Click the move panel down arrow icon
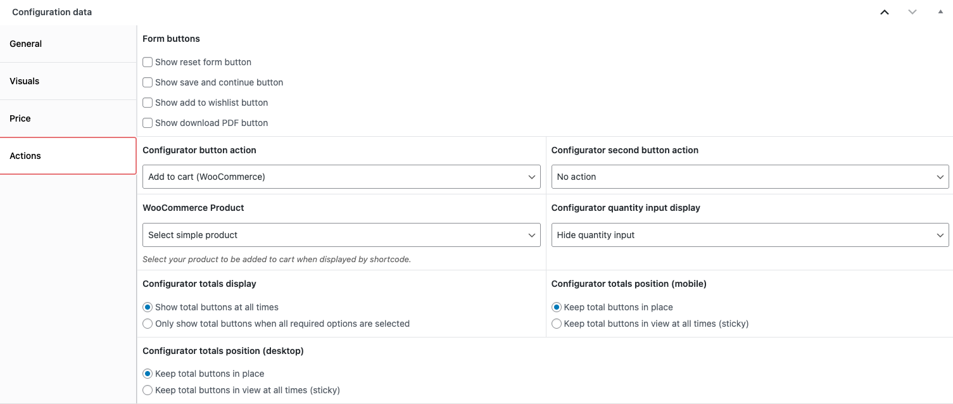Screen dimensions: 953x404 (x=912, y=12)
